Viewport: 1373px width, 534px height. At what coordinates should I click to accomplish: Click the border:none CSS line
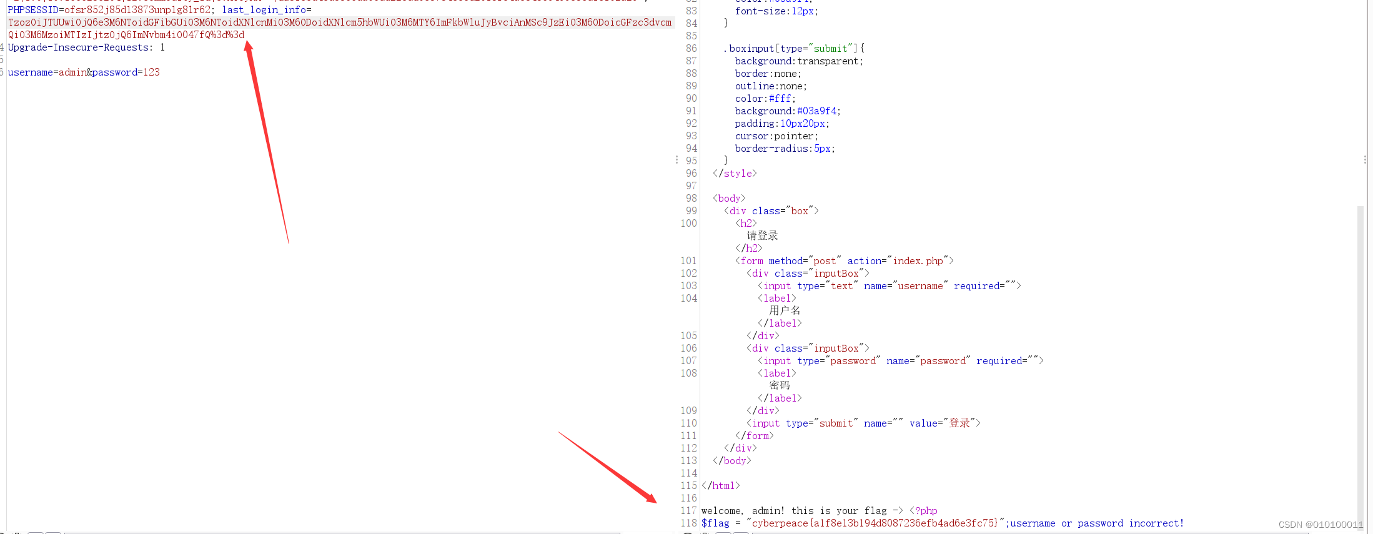coord(768,74)
